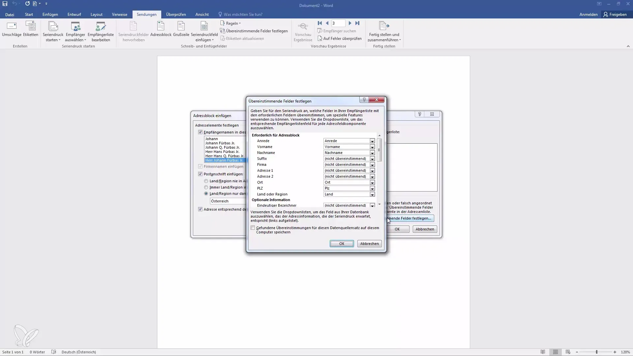
Task: Go to next record arrow
Action: pyautogui.click(x=350, y=23)
